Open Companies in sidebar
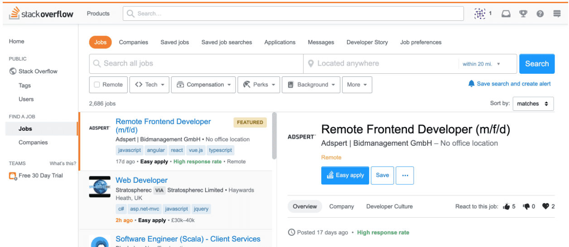Image resolution: width=569 pixels, height=247 pixels. (33, 142)
